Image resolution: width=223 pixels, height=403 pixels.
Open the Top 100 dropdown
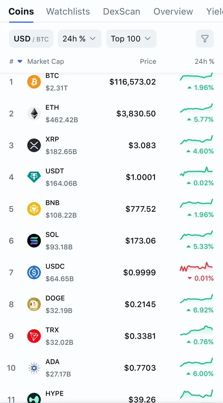click(131, 39)
